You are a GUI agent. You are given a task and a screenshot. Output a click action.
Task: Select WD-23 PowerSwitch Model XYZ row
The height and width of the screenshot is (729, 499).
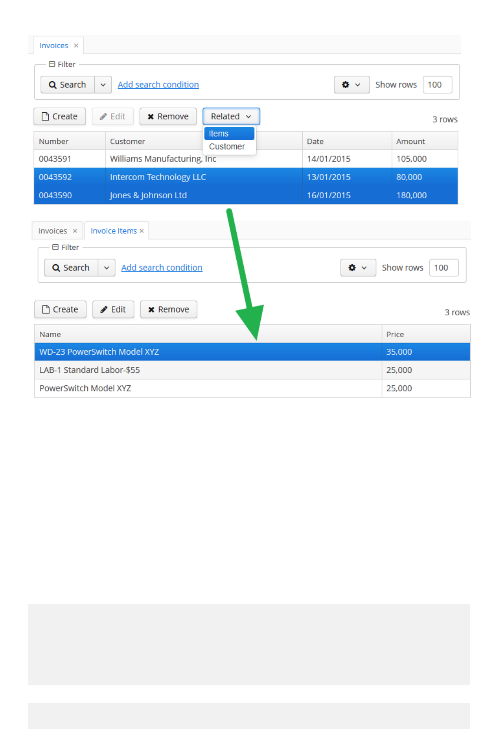[253, 352]
